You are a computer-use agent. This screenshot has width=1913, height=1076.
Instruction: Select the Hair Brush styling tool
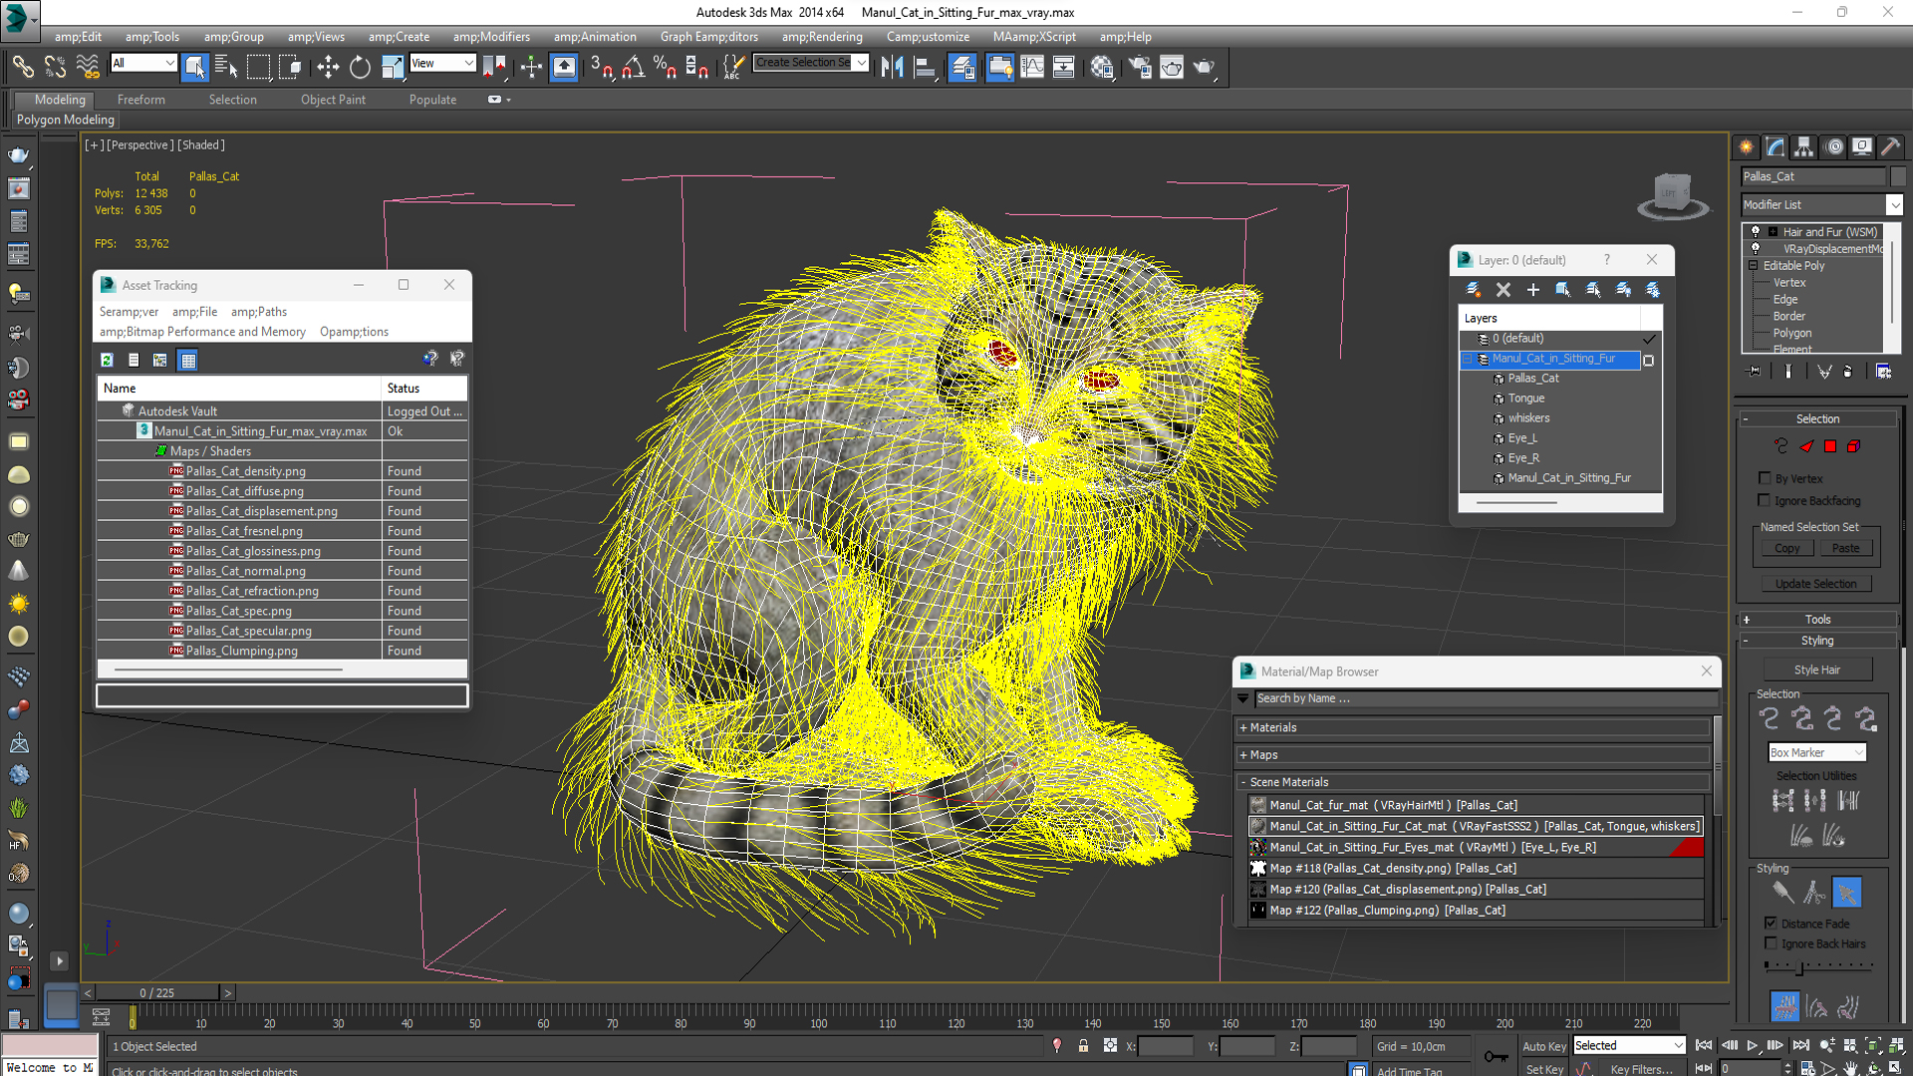[x=1782, y=893]
